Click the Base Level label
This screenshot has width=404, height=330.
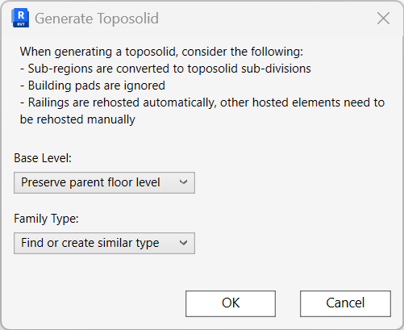(43, 158)
